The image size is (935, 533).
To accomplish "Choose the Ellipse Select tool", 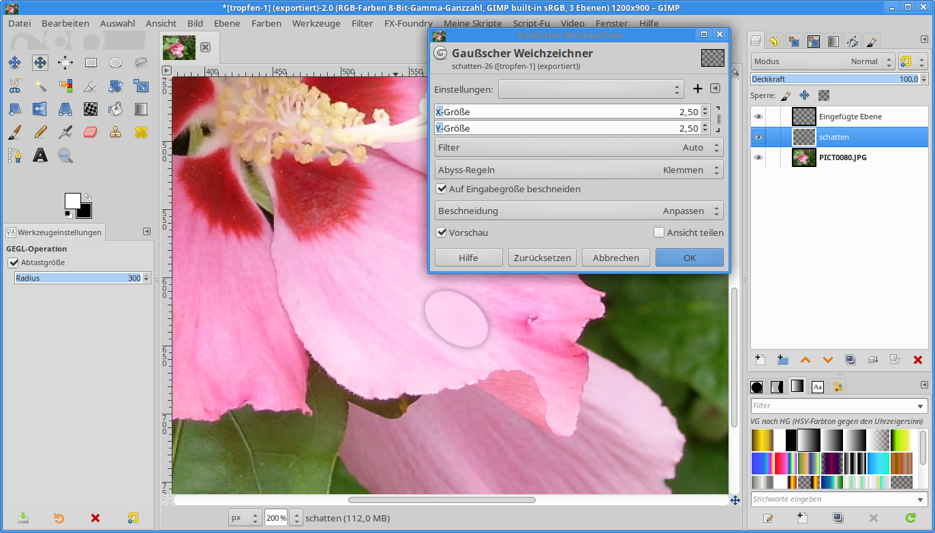I will (116, 63).
